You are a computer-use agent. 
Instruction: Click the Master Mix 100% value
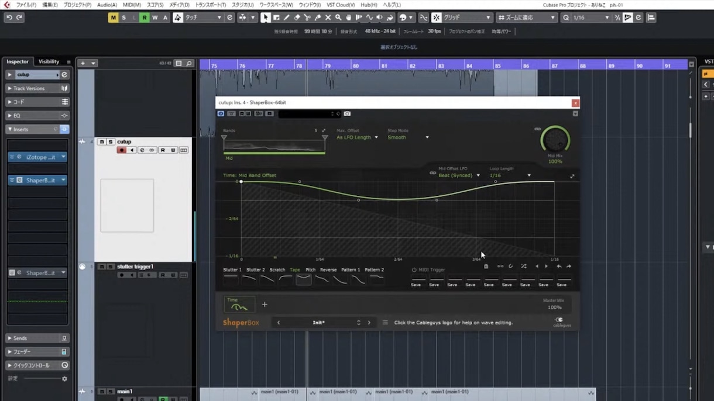click(x=554, y=307)
